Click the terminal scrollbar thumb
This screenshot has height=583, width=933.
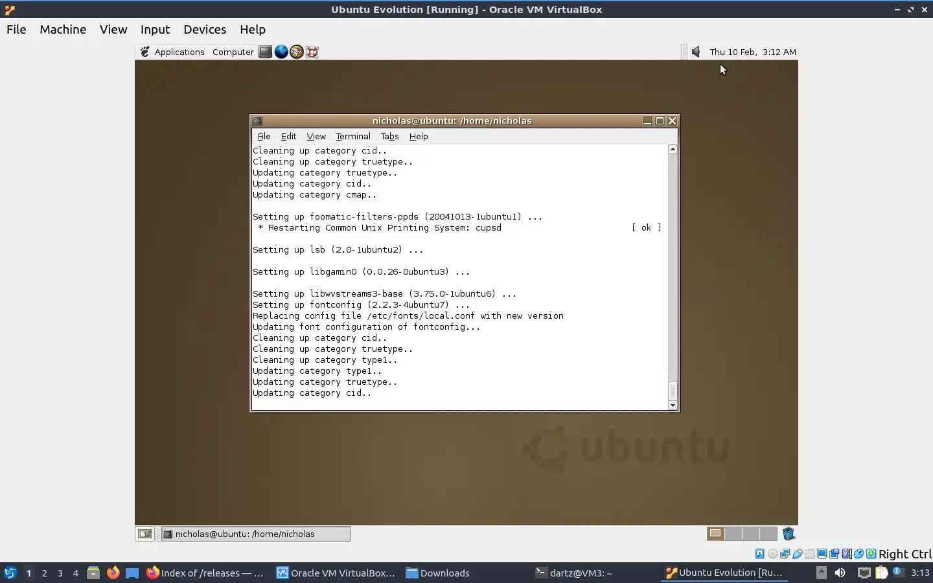[x=673, y=390]
